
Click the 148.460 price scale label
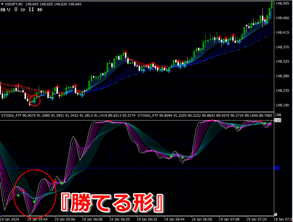(282, 18)
